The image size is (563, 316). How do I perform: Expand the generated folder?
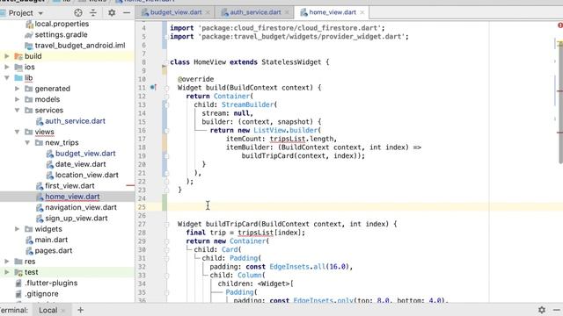pos(17,89)
